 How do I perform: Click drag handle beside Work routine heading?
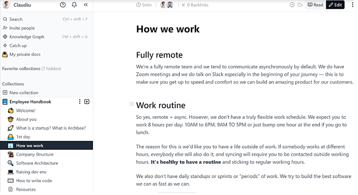131,104
